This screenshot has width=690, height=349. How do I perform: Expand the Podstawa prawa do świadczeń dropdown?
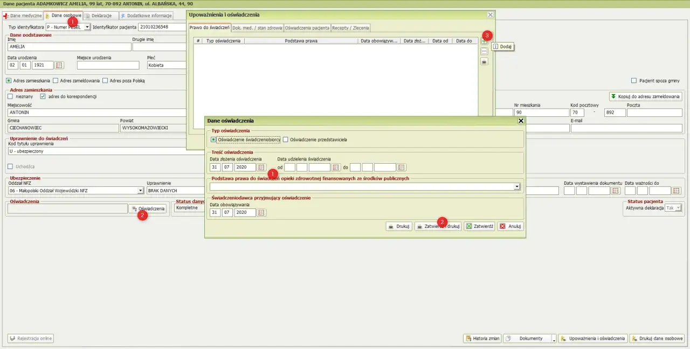[517, 187]
